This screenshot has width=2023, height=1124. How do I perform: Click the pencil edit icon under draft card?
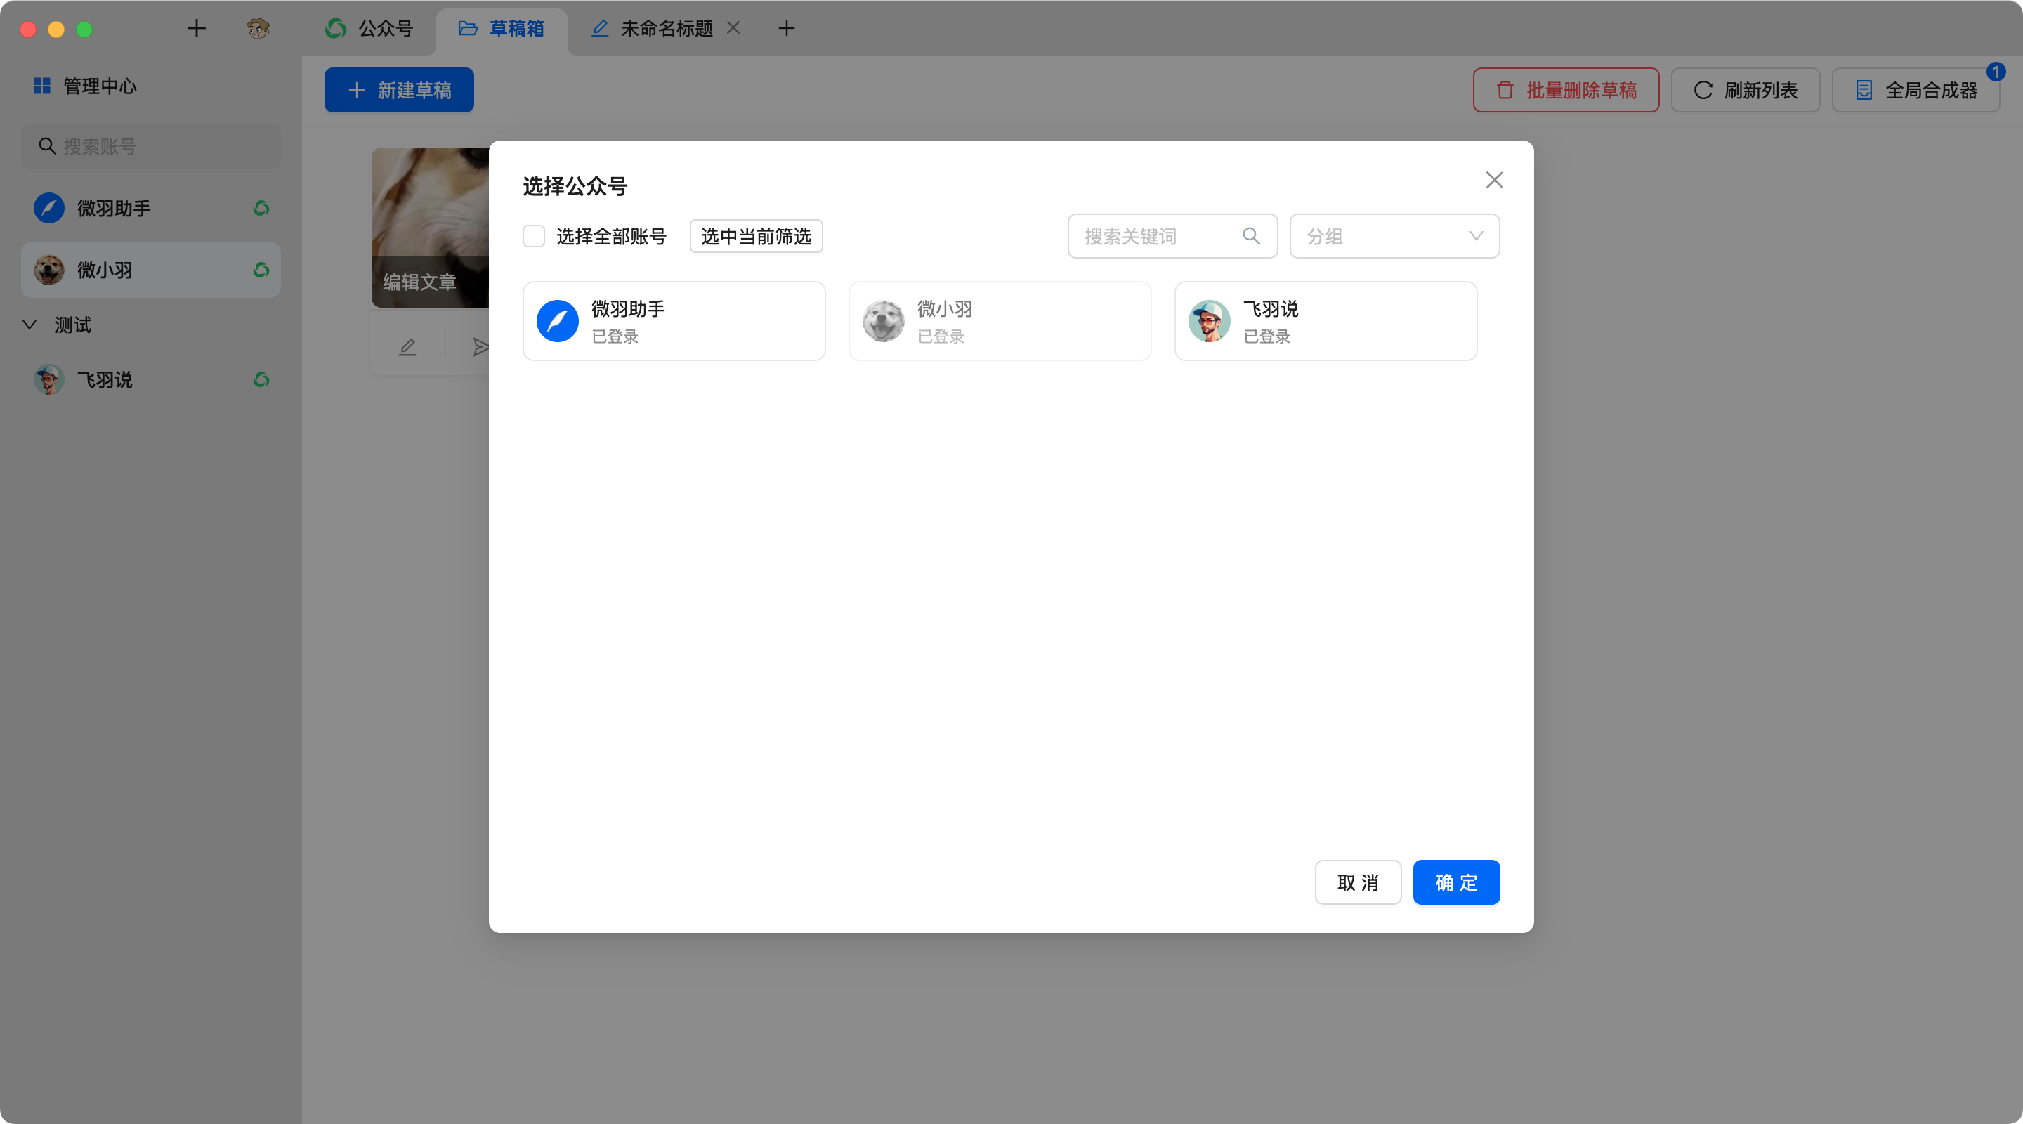pyautogui.click(x=407, y=346)
